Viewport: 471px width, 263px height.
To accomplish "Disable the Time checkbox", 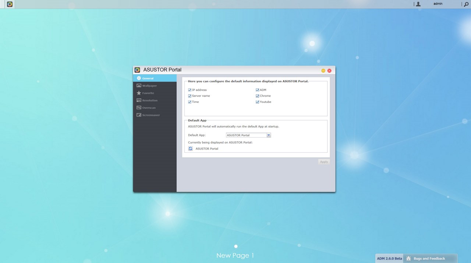I will click(x=190, y=102).
